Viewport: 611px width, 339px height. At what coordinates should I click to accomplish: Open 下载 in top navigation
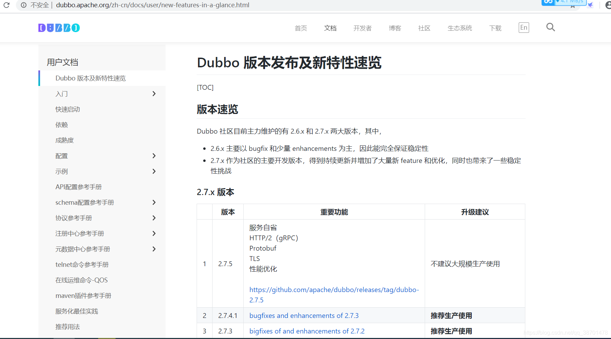point(495,28)
